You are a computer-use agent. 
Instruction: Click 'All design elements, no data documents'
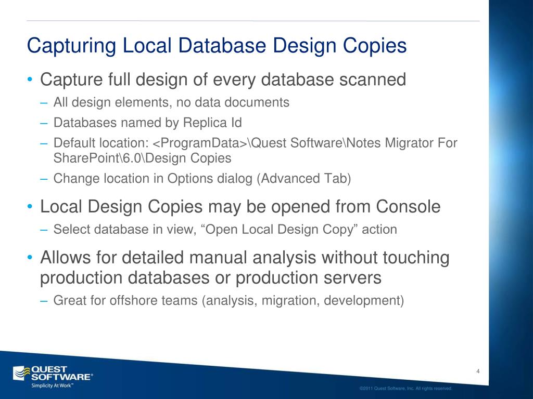pos(171,102)
